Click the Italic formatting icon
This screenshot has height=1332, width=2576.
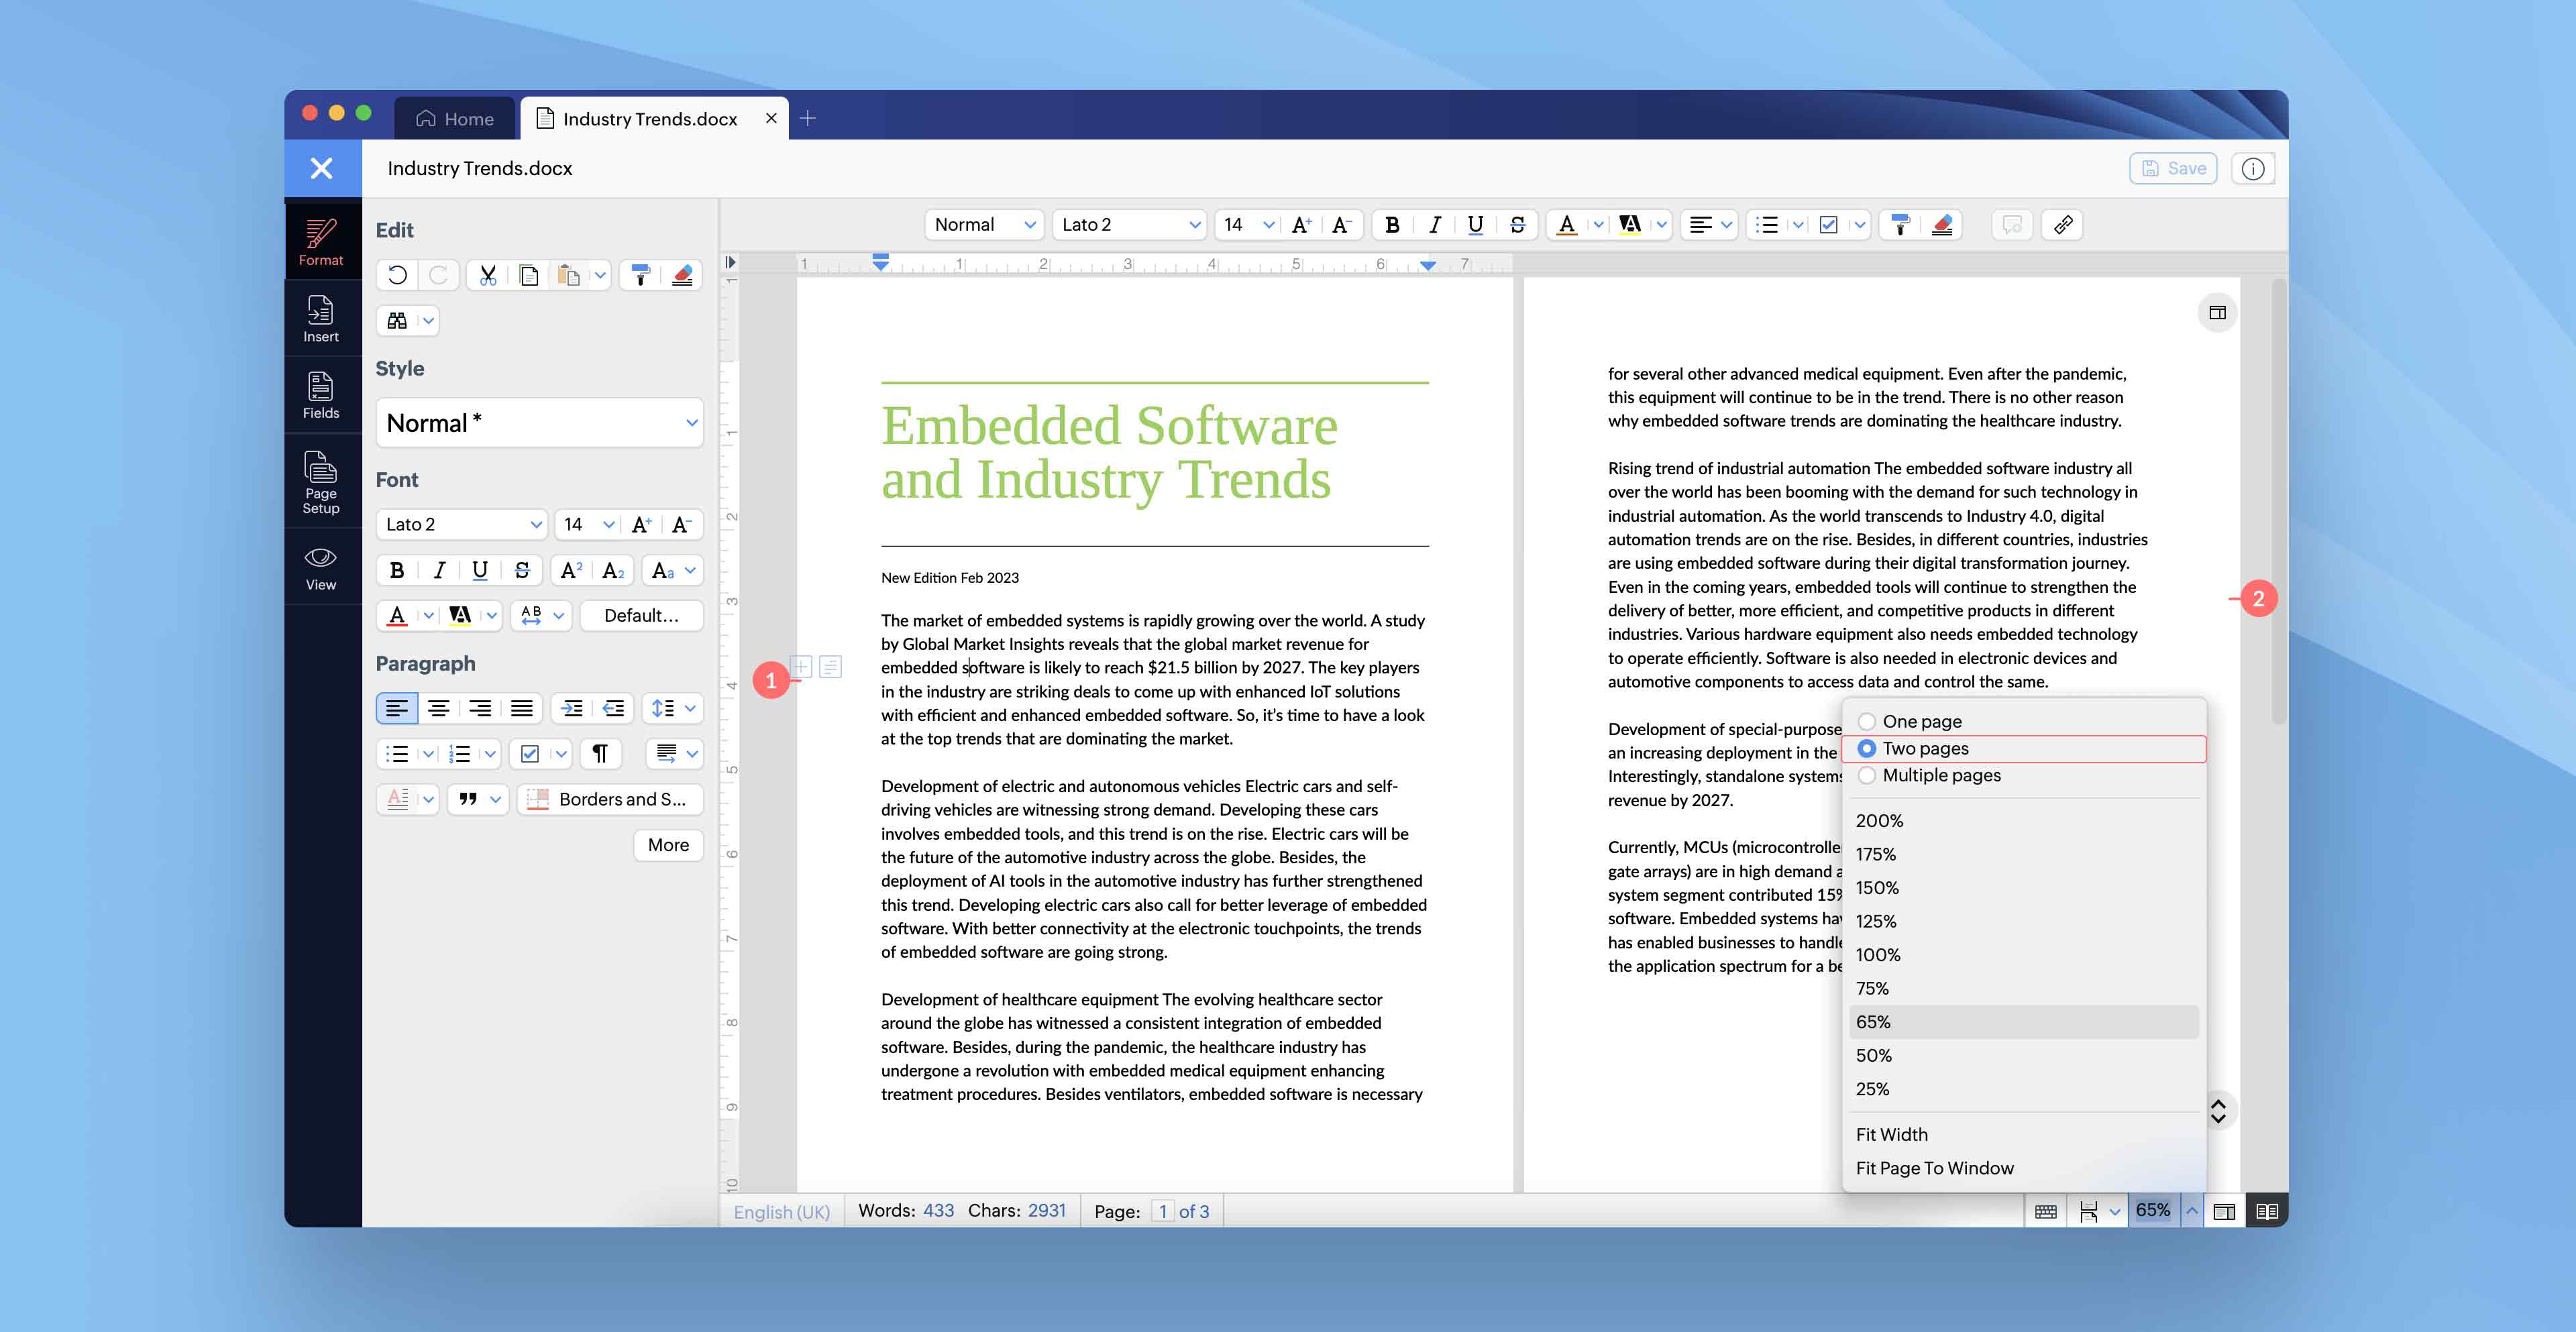pos(1432,224)
